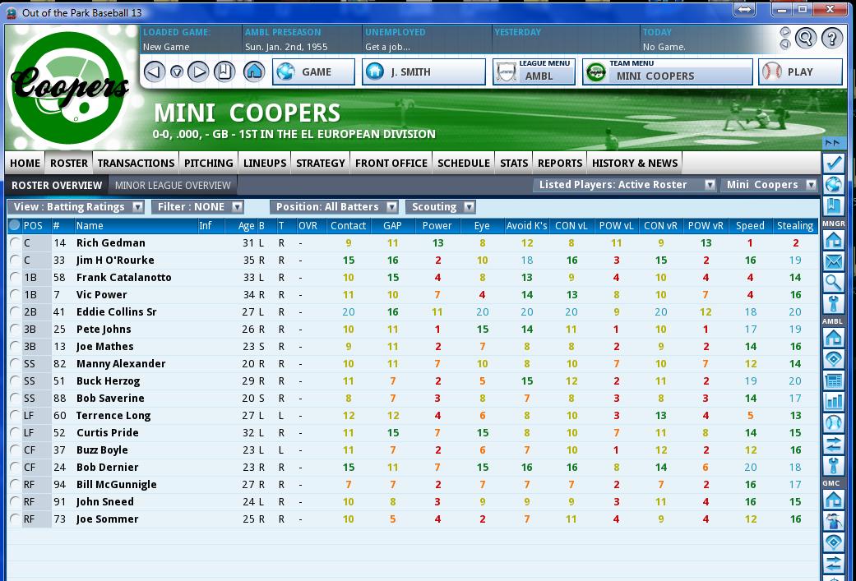Switch to the LINEUPS tab
856x581 pixels.
click(265, 163)
